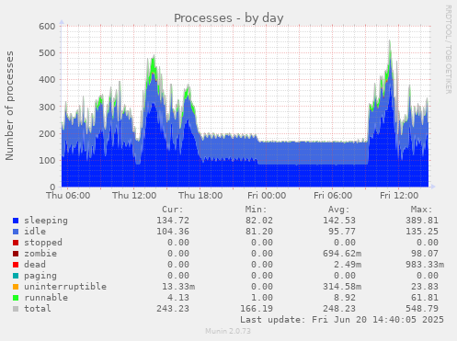The height and width of the screenshot is (341, 457).
Task: Click the 'dead' legend label
Action: pyautogui.click(x=35, y=265)
